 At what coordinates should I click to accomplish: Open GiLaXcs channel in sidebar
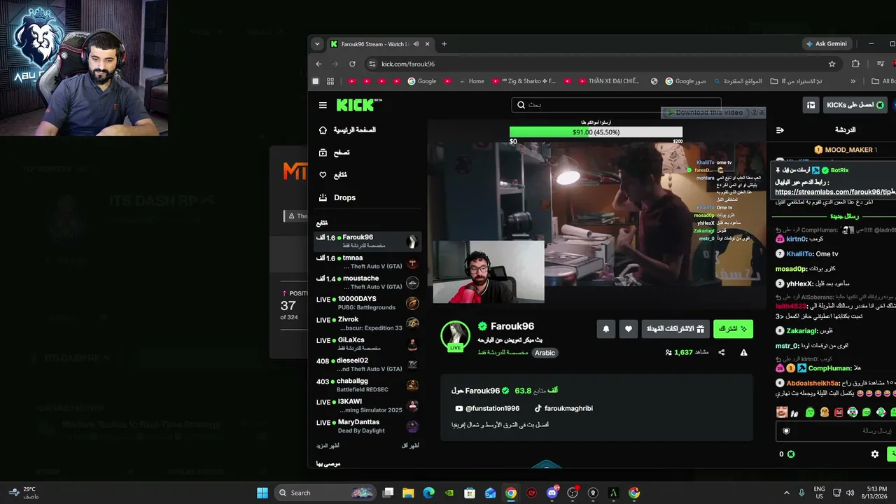(367, 344)
